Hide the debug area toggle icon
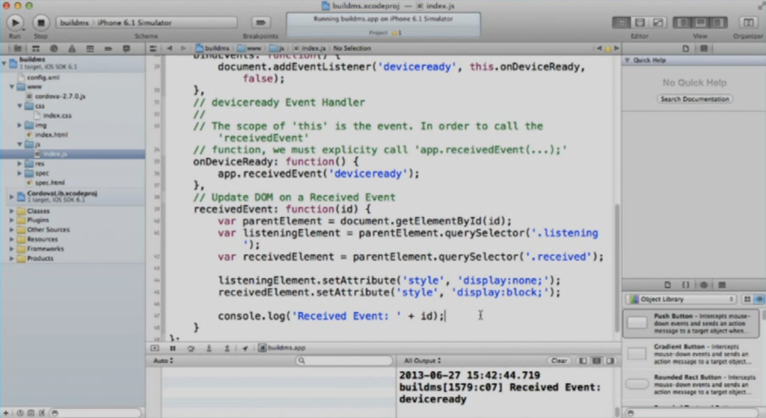This screenshot has height=418, width=766. pos(155,348)
